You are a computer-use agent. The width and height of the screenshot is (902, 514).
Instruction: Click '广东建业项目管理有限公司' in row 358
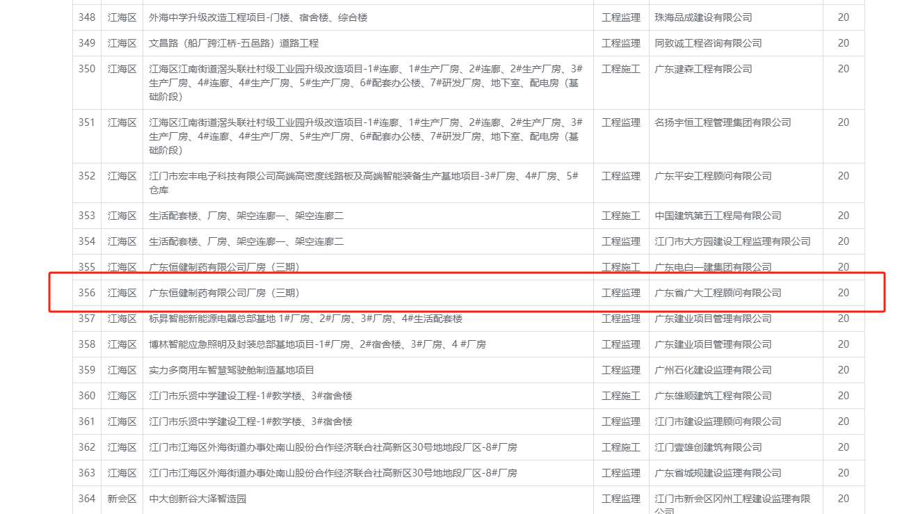(x=713, y=344)
